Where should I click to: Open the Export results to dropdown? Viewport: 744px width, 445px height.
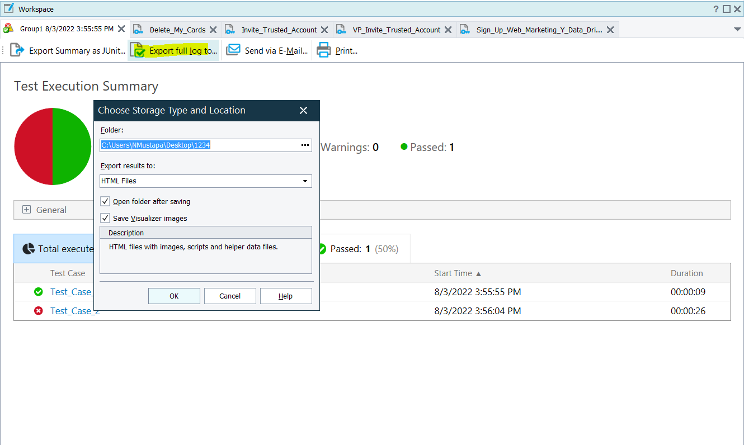(305, 181)
